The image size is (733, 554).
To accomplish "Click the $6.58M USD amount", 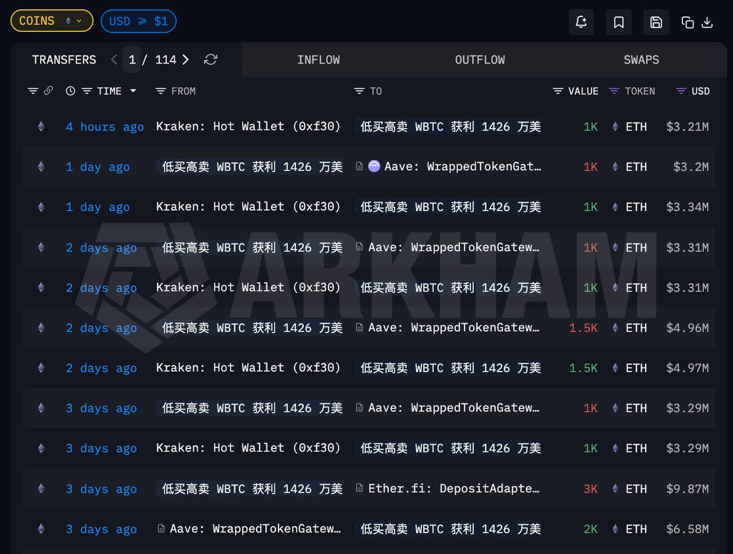I will pos(687,529).
